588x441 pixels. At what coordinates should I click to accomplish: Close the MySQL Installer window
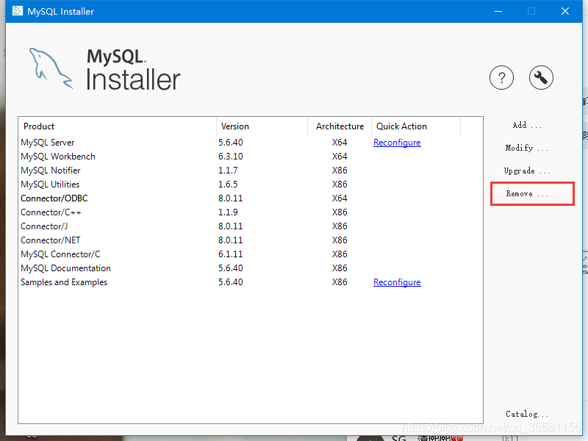click(565, 11)
